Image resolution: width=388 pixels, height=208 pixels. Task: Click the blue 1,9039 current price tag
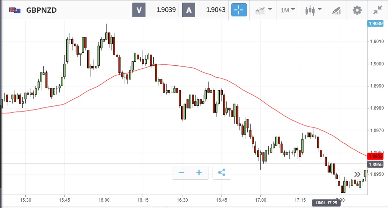(375, 24)
